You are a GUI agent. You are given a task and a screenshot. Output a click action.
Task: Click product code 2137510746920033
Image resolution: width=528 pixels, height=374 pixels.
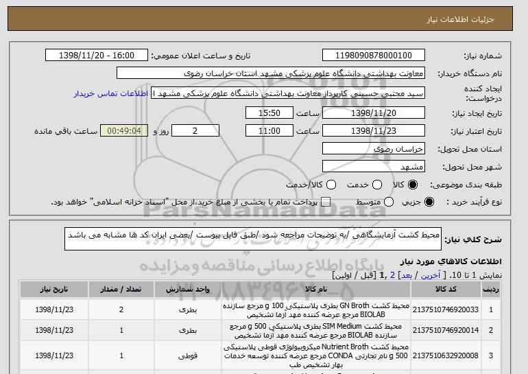click(x=446, y=309)
